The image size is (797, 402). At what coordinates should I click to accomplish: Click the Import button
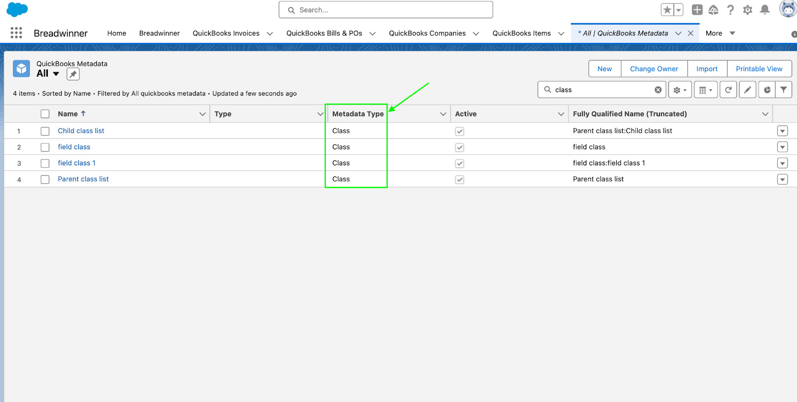[x=707, y=69]
